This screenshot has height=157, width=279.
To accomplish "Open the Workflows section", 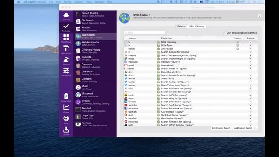I will [66, 39].
